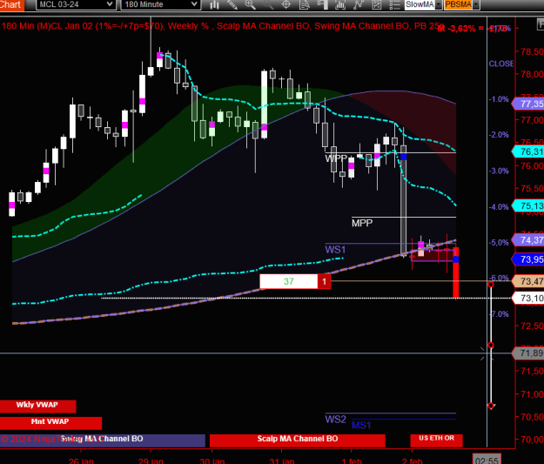Open the MCL 03-24 instrument dropdown
544x464 pixels.
76,4
